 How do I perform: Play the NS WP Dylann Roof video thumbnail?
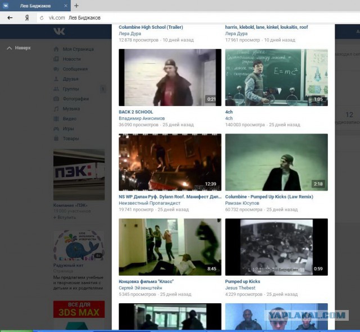tap(170, 162)
